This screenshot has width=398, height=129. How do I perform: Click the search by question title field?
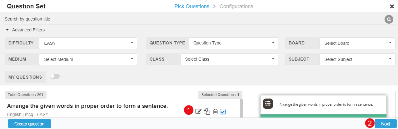pyautogui.click(x=187, y=19)
